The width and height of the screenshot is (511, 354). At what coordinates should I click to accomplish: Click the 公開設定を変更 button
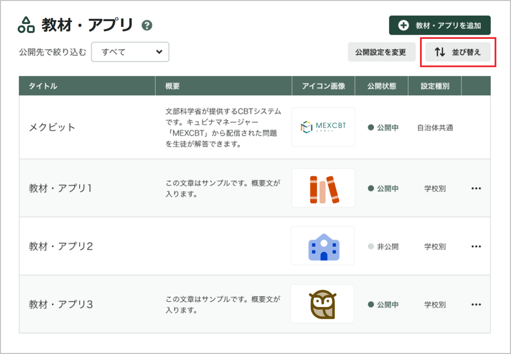(x=382, y=52)
